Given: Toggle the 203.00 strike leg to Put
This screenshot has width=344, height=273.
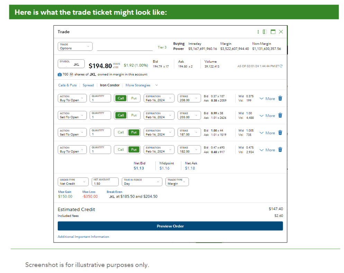Looking at the screenshot, I should pos(134,115).
